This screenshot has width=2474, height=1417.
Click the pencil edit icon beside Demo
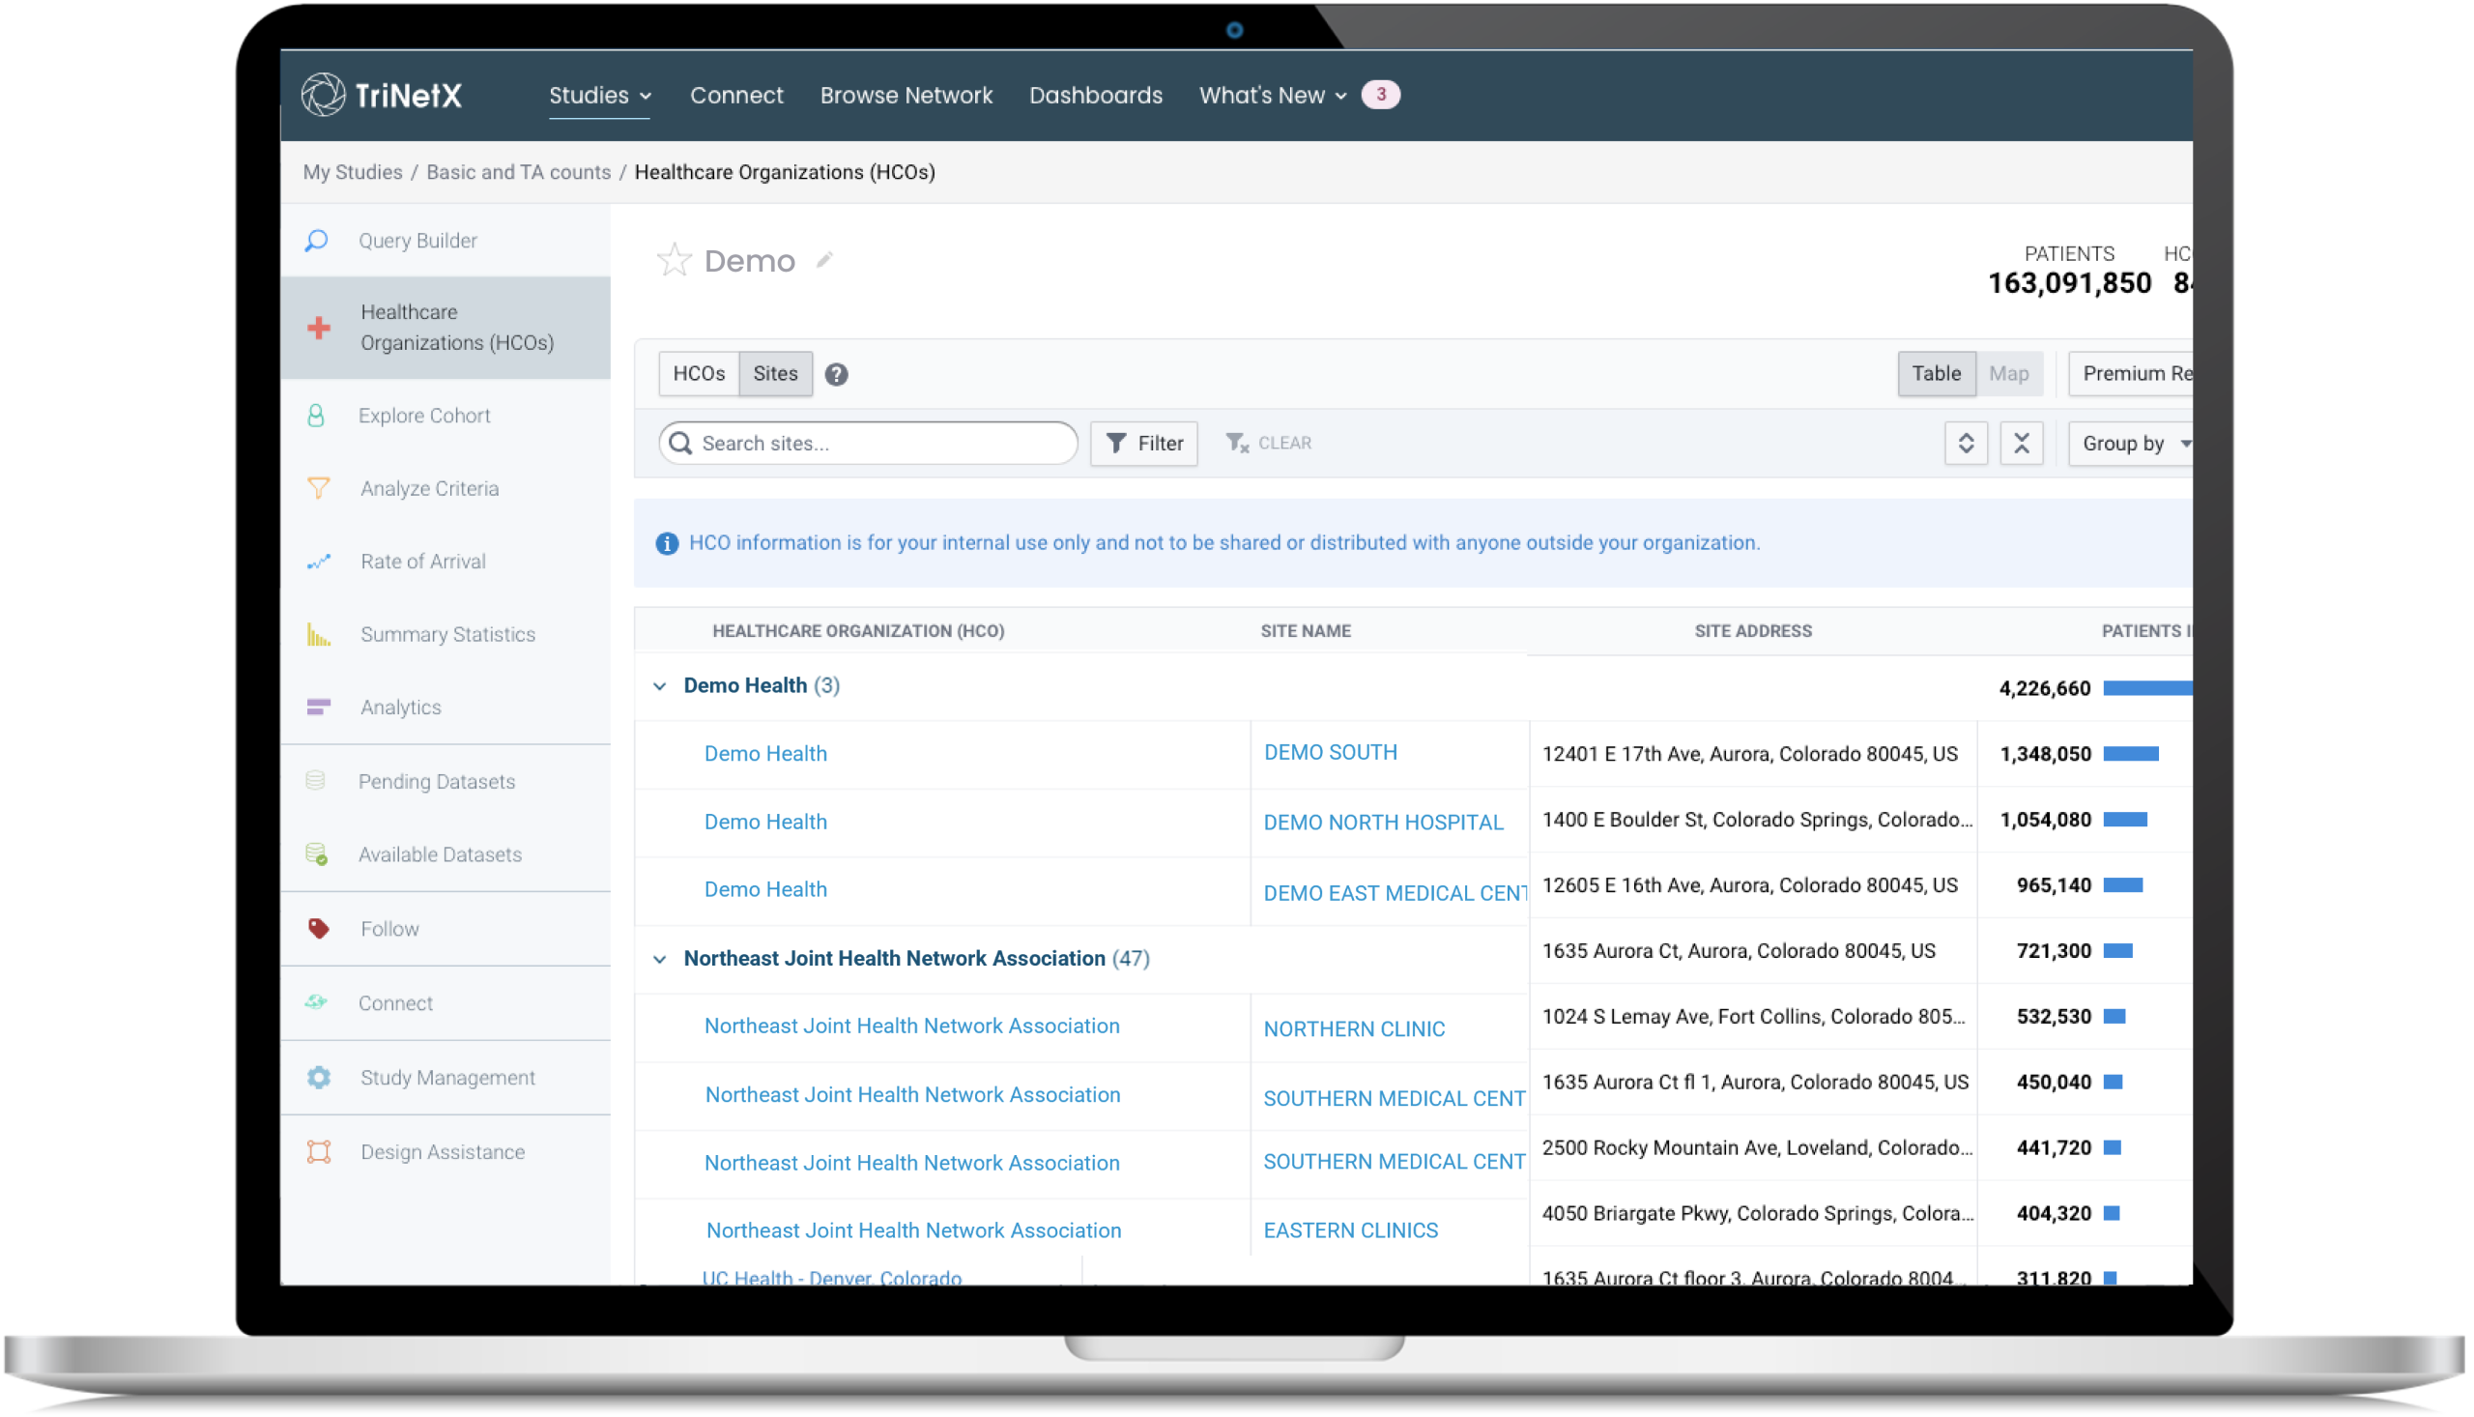(x=824, y=260)
